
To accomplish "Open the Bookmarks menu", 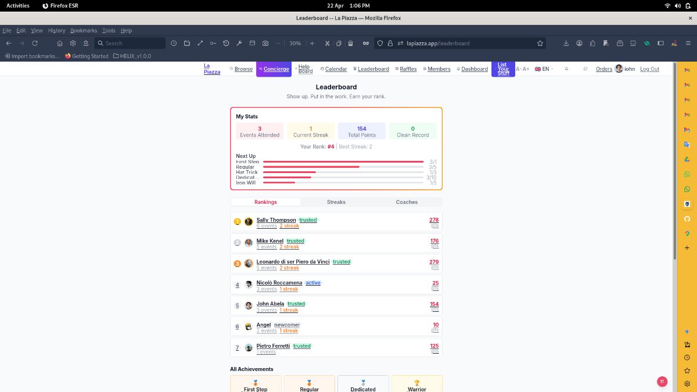I will coord(83,30).
